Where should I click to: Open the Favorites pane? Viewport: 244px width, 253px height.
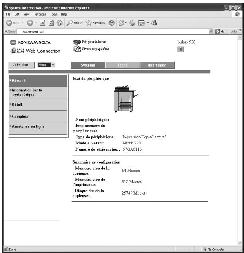[x=95, y=23]
